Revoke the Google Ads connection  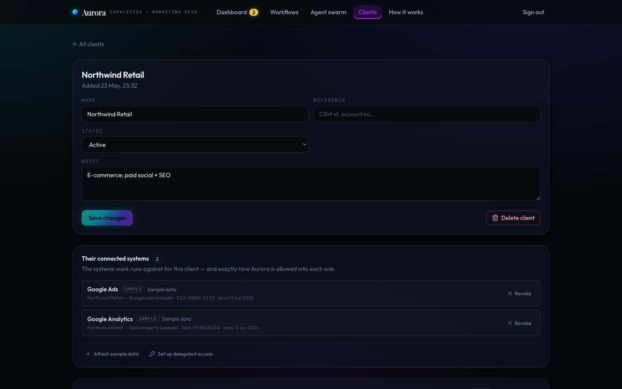point(520,293)
